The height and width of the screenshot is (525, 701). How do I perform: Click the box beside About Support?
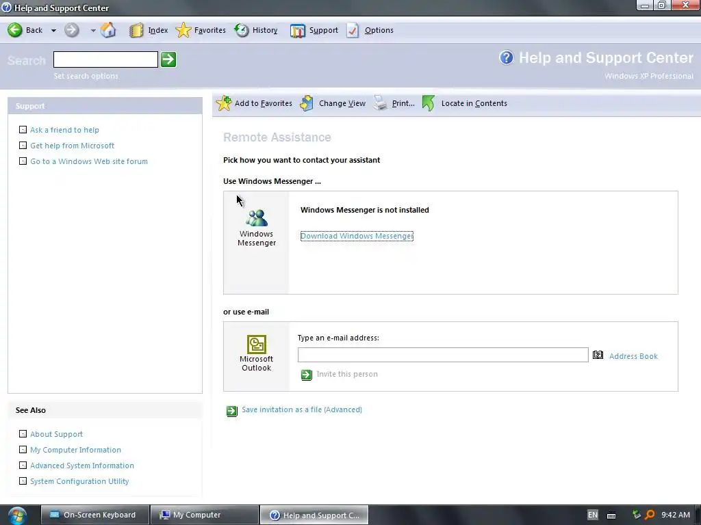coord(23,433)
